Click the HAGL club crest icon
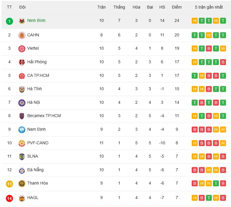Image resolution: width=231 pixels, height=207 pixels. click(x=22, y=198)
